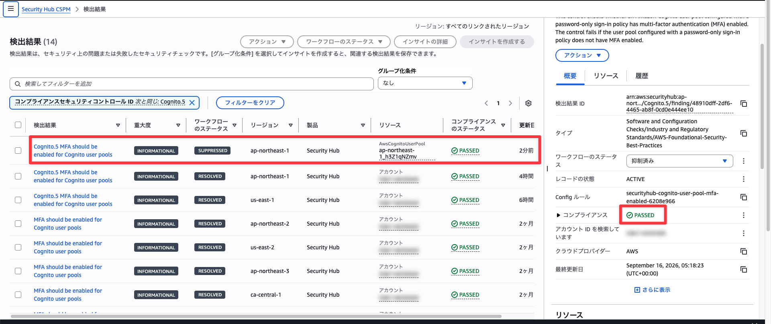This screenshot has width=771, height=324.
Task: Focus the filter search input field
Action: click(x=192, y=84)
